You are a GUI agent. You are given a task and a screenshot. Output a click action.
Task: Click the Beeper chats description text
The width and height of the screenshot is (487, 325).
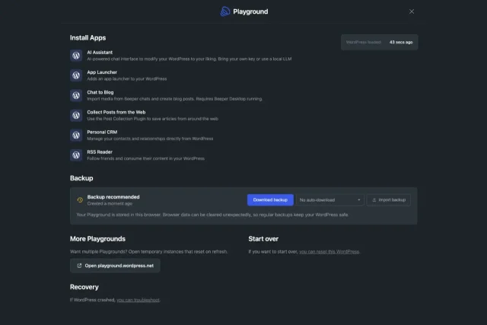(x=174, y=99)
